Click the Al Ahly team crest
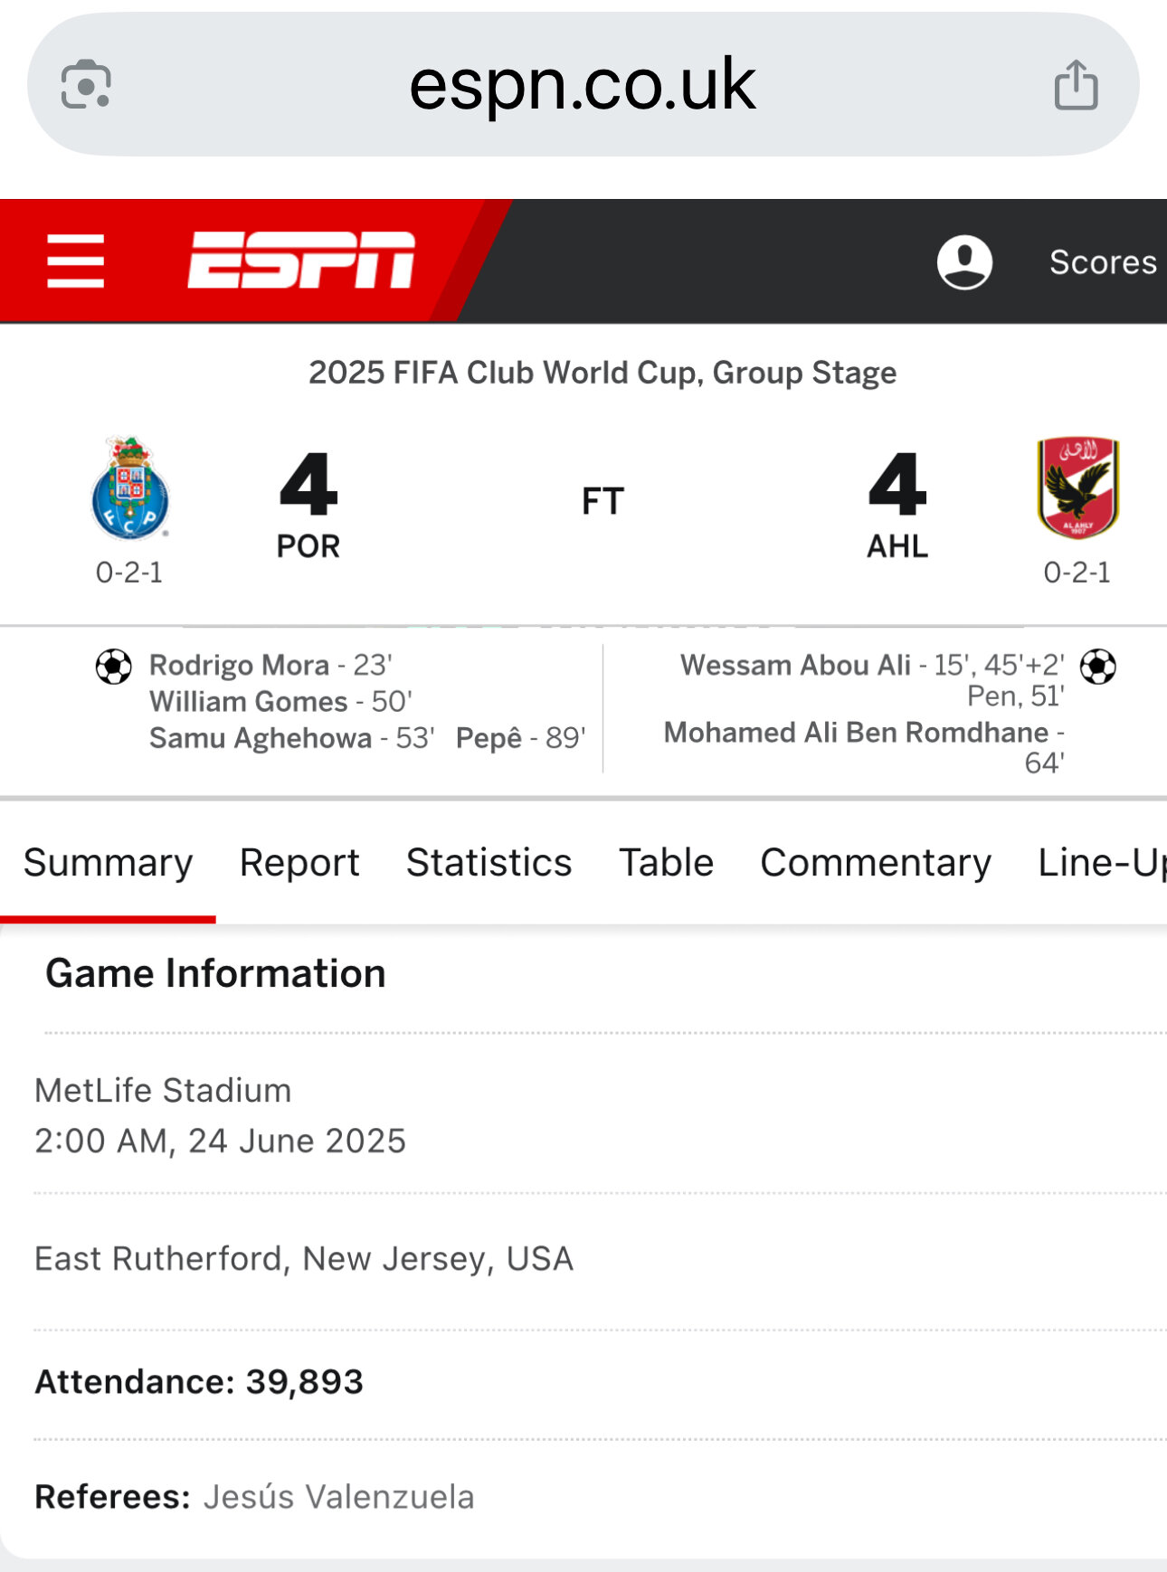The width and height of the screenshot is (1167, 1572). coord(1077,488)
